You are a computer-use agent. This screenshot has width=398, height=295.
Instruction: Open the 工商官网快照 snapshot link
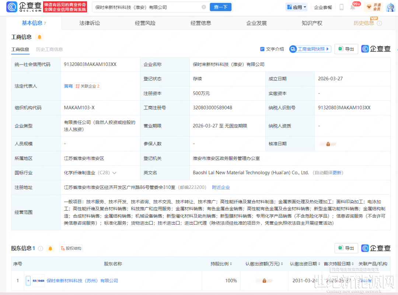pyautogui.click(x=310, y=49)
